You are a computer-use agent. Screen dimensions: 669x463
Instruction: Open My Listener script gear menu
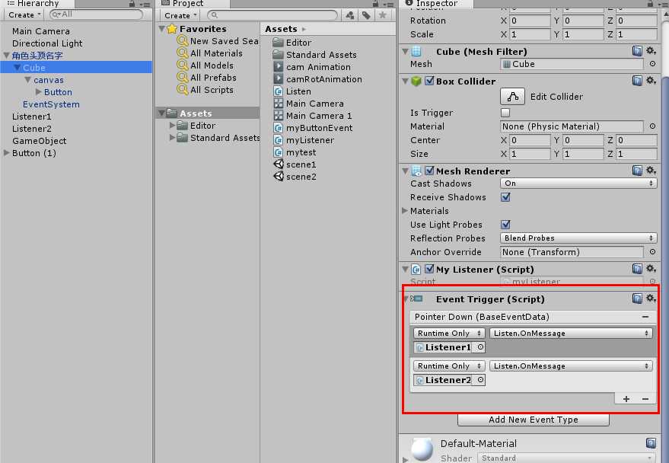[x=651, y=269]
